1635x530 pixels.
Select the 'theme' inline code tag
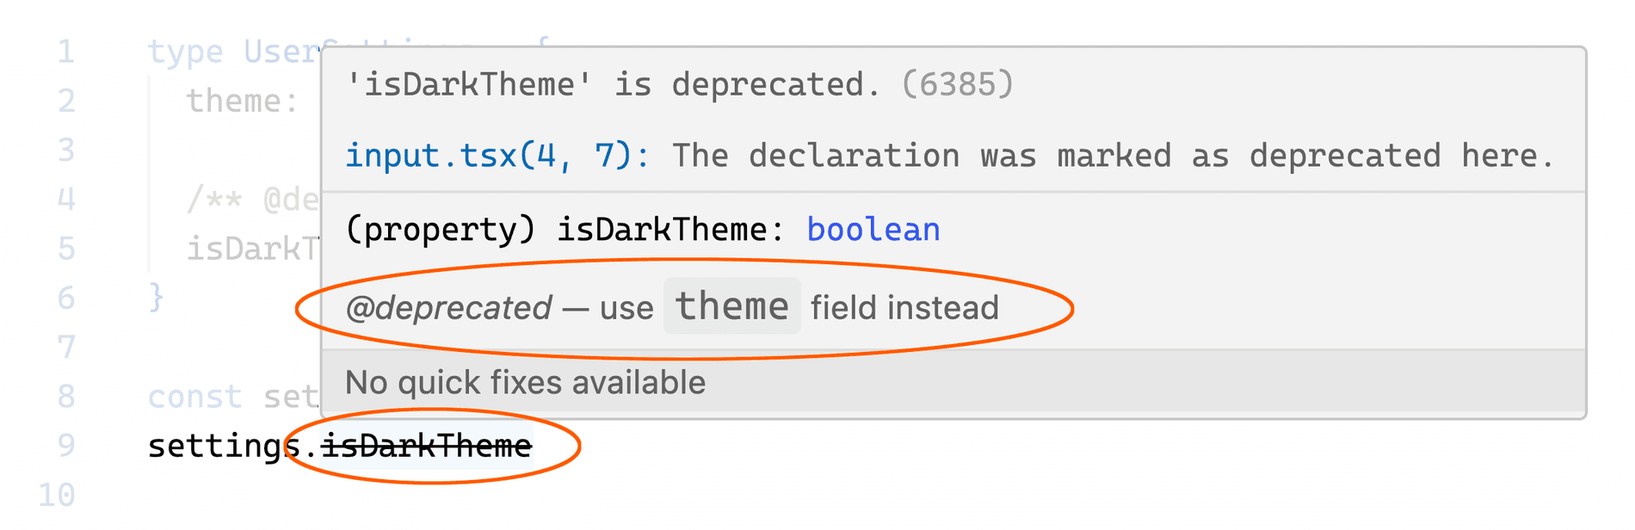(732, 306)
